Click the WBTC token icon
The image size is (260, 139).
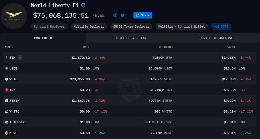[7, 79]
